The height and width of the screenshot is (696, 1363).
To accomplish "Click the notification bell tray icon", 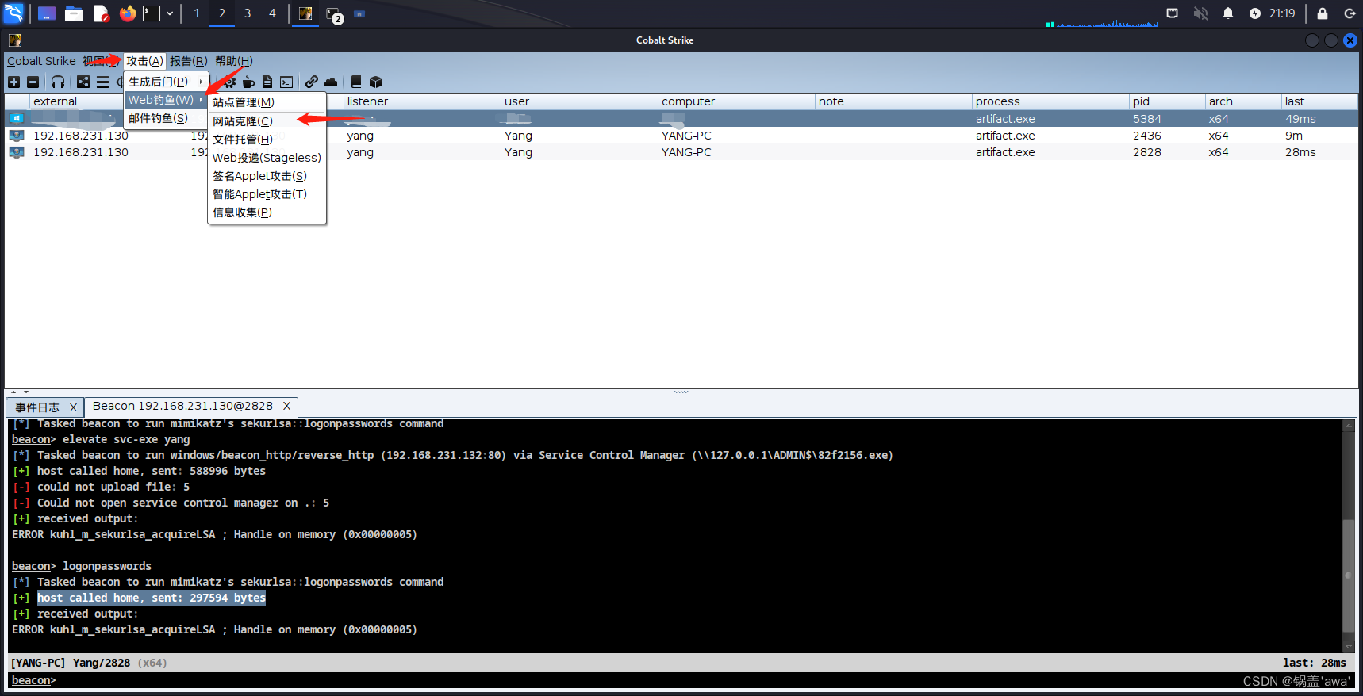I will [1228, 13].
